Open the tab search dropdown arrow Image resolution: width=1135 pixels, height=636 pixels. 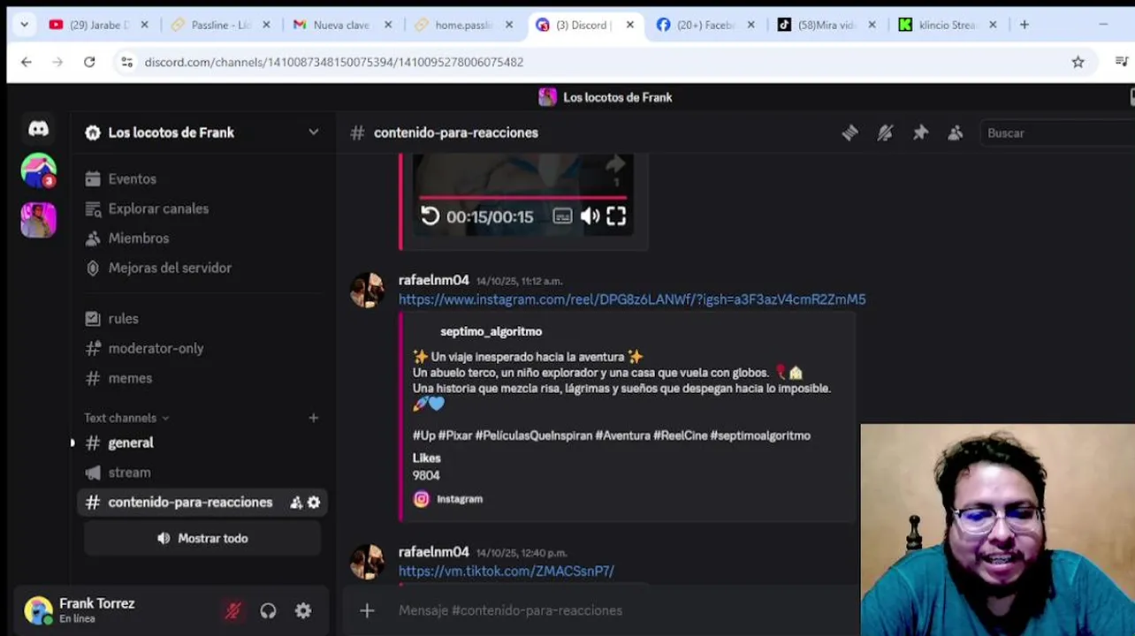pyautogui.click(x=24, y=25)
